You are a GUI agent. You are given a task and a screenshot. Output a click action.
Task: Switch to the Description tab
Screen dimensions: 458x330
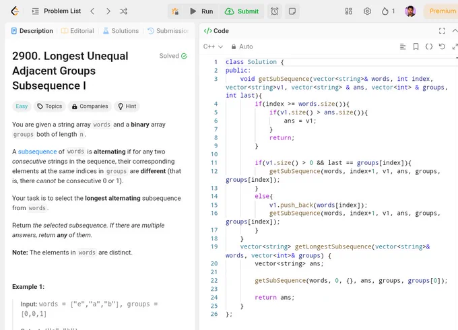point(32,31)
